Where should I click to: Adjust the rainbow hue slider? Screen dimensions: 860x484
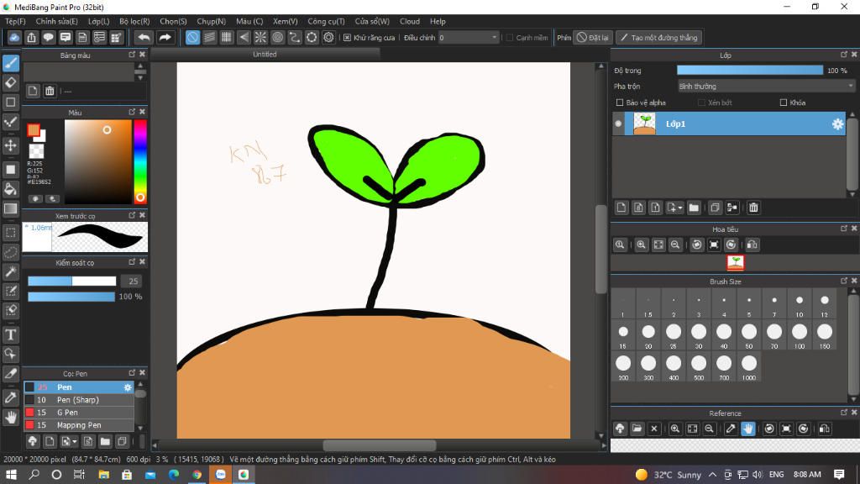(140, 162)
